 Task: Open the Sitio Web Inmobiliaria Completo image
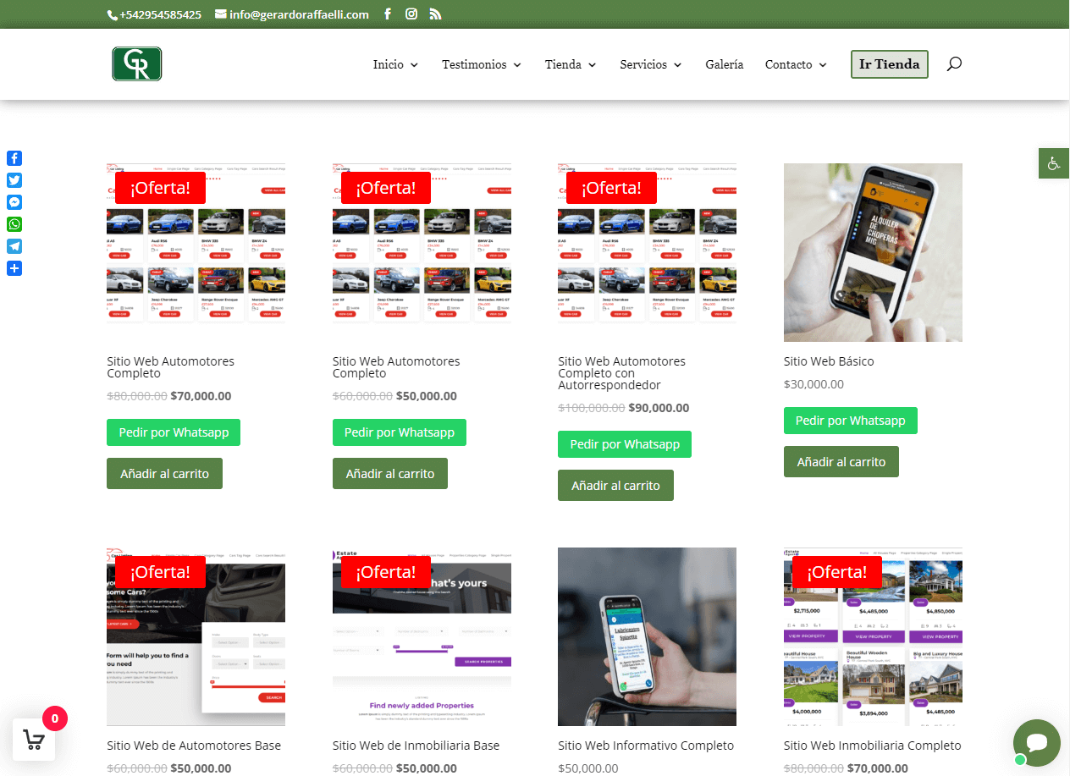click(x=873, y=636)
